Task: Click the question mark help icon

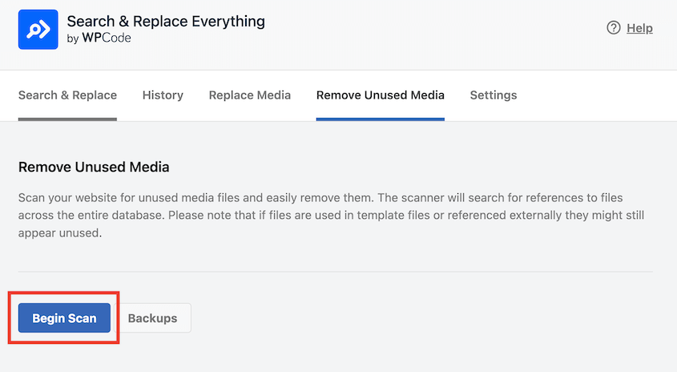Action: click(x=614, y=28)
